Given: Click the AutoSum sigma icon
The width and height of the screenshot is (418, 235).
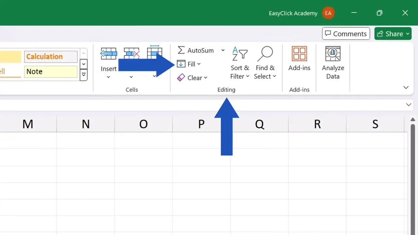Looking at the screenshot, I should tap(181, 50).
